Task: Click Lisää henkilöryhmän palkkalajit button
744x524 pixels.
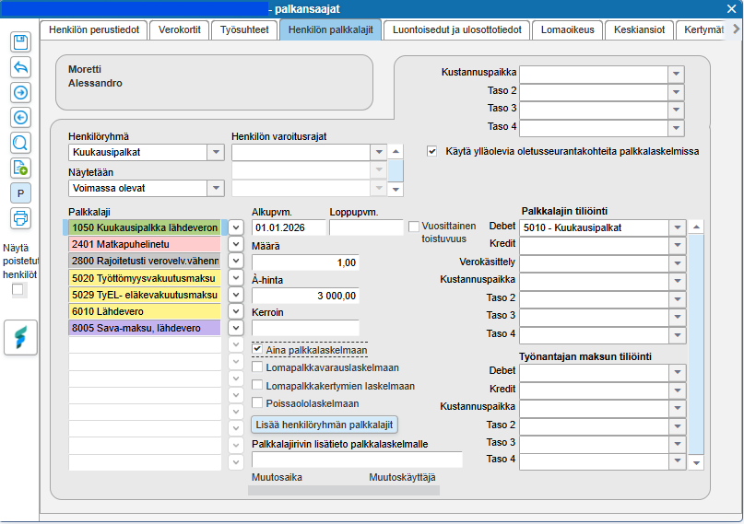Action: click(325, 425)
